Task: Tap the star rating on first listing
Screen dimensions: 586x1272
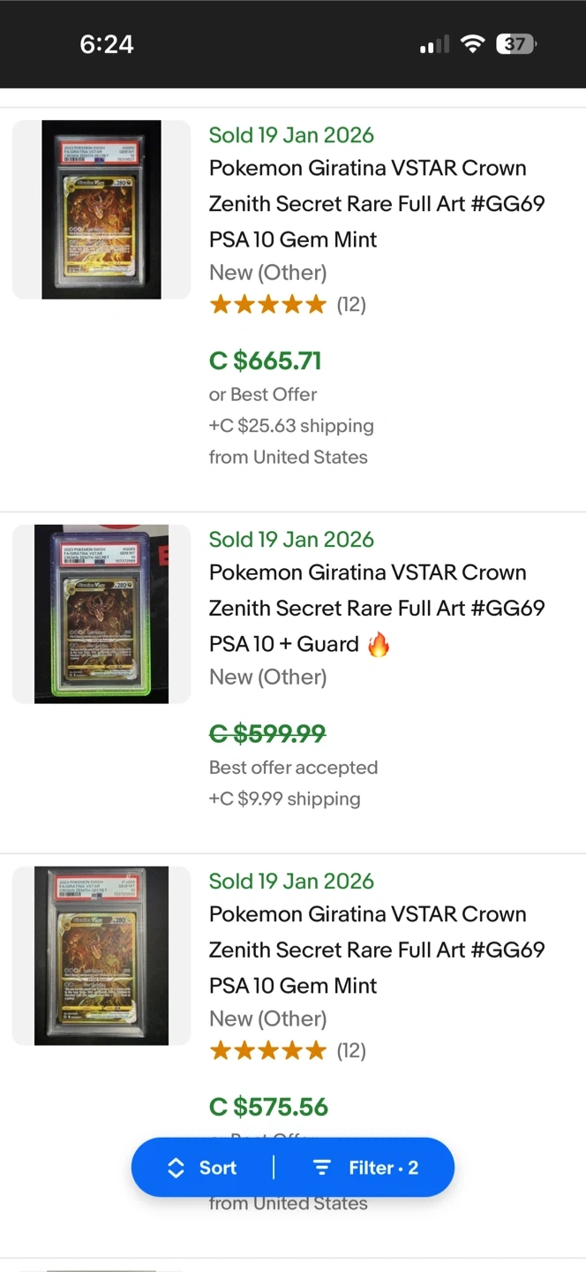Action: 267,305
